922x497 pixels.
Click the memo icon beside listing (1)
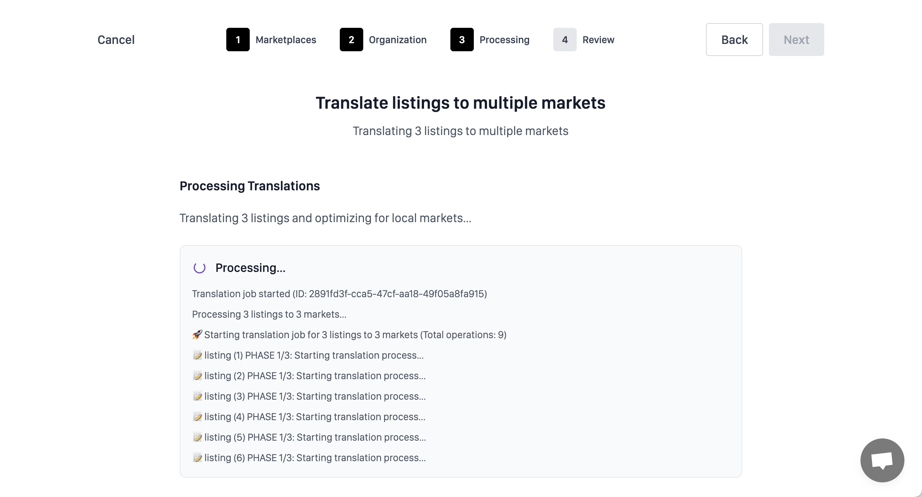click(197, 355)
